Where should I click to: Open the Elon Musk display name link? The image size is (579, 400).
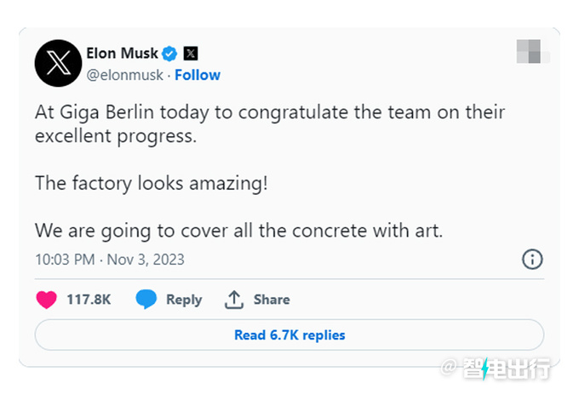[122, 53]
